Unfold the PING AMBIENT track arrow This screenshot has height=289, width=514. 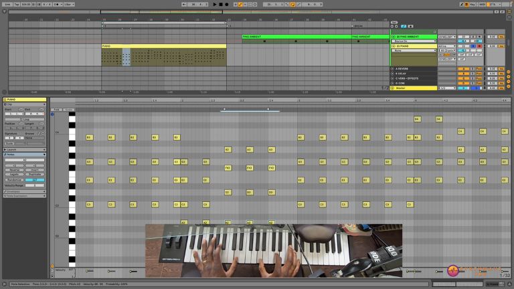pyautogui.click(x=394, y=37)
